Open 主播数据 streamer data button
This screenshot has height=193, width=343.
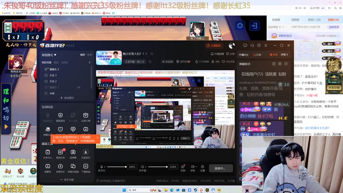pyautogui.click(x=214, y=45)
